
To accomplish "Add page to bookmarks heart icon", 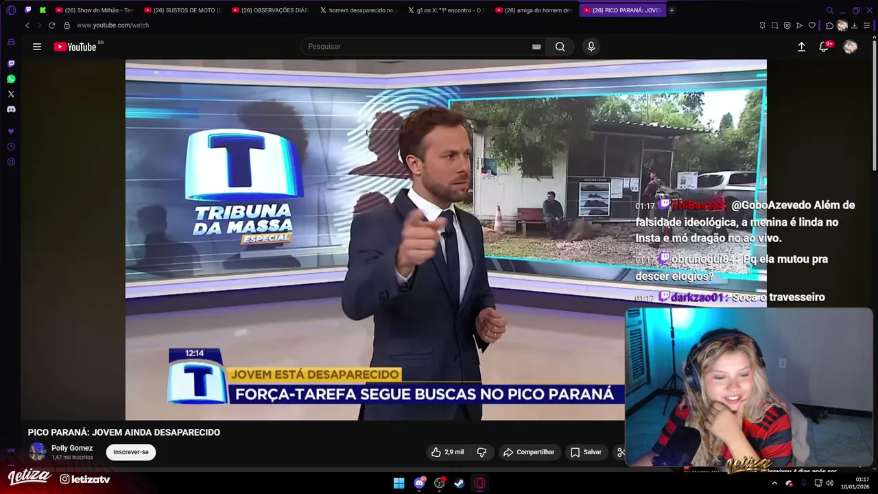I will coord(811,25).
